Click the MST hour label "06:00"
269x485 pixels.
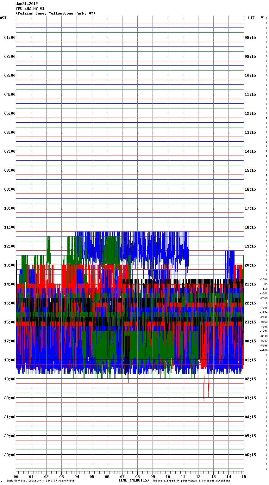(10, 132)
